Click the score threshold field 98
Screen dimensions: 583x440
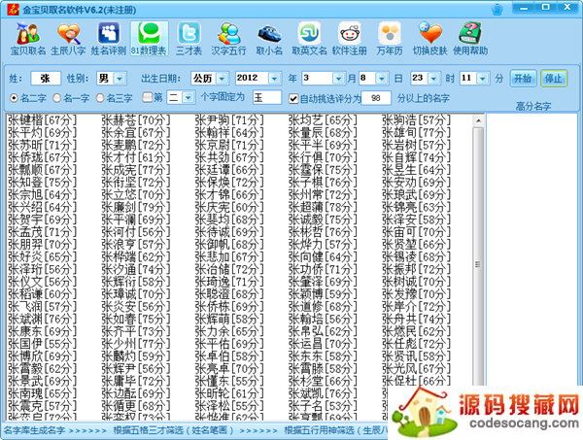click(x=376, y=98)
